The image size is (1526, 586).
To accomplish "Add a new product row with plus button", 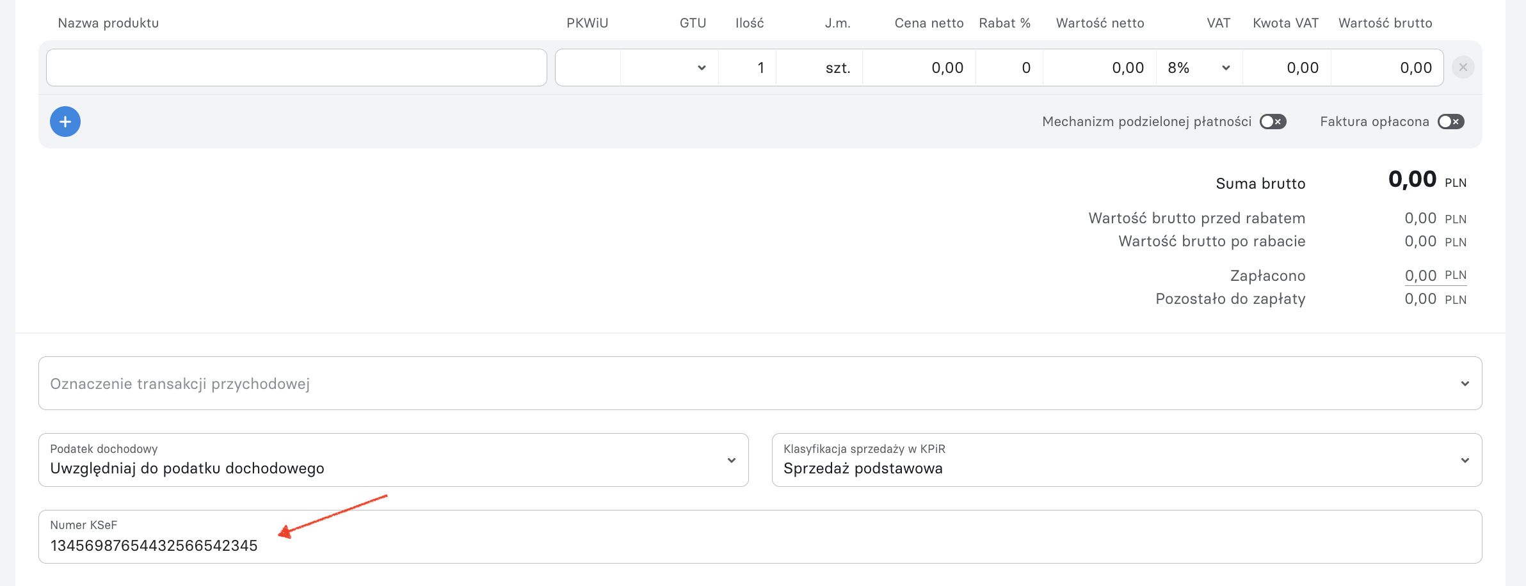I will (65, 122).
